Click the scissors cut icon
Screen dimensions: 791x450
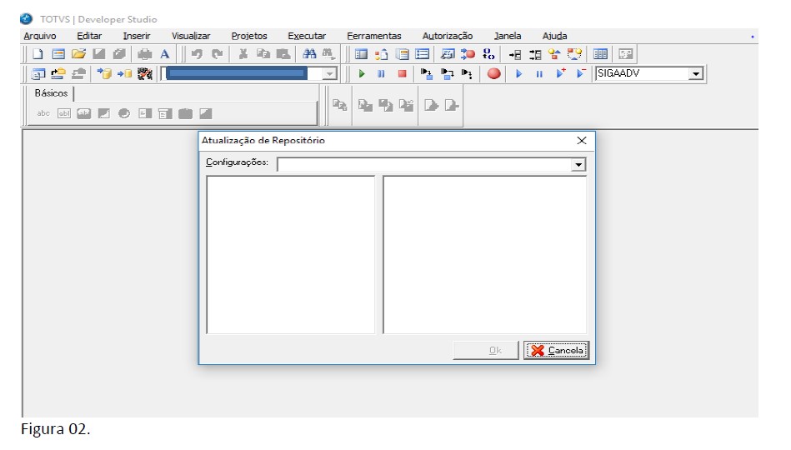pyautogui.click(x=243, y=54)
